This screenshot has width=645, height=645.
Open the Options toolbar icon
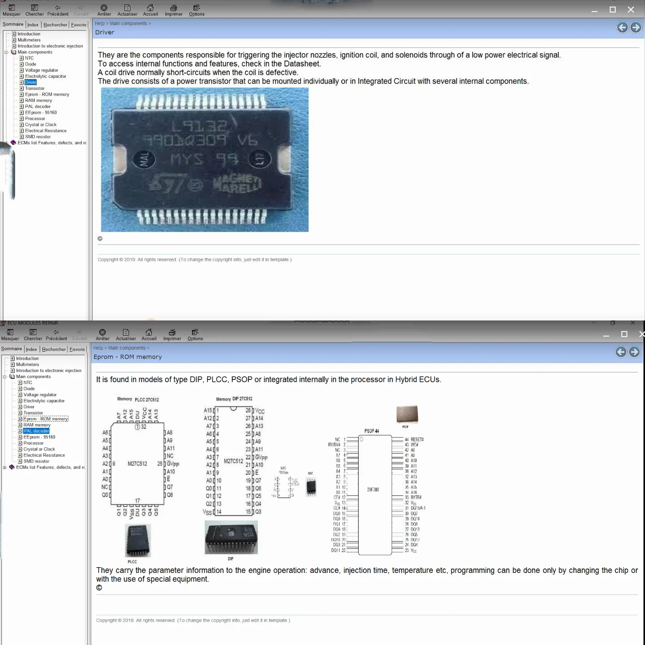point(197,9)
